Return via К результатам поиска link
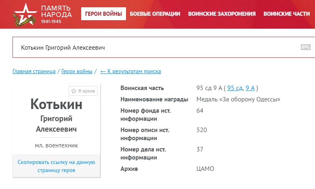Screen dimensions: 315x189 pyautogui.click(x=130, y=71)
